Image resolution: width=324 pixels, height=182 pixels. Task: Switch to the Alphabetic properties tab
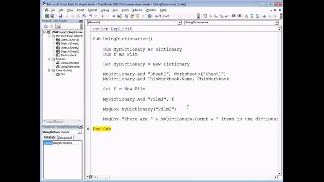pos(50,138)
